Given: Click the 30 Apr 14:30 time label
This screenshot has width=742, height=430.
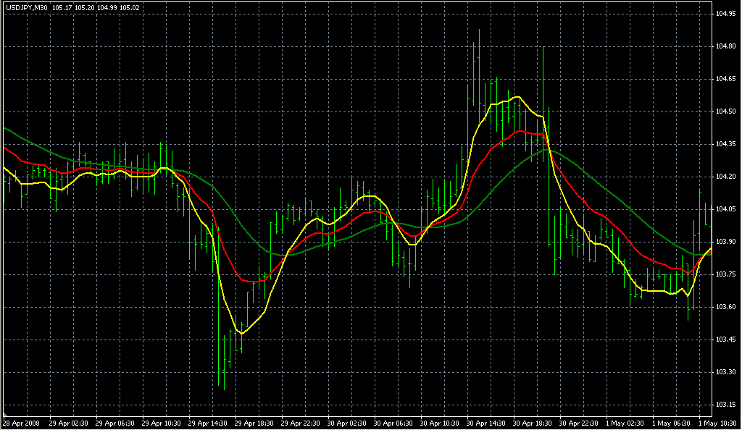Looking at the screenshot, I should pyautogui.click(x=485, y=423).
